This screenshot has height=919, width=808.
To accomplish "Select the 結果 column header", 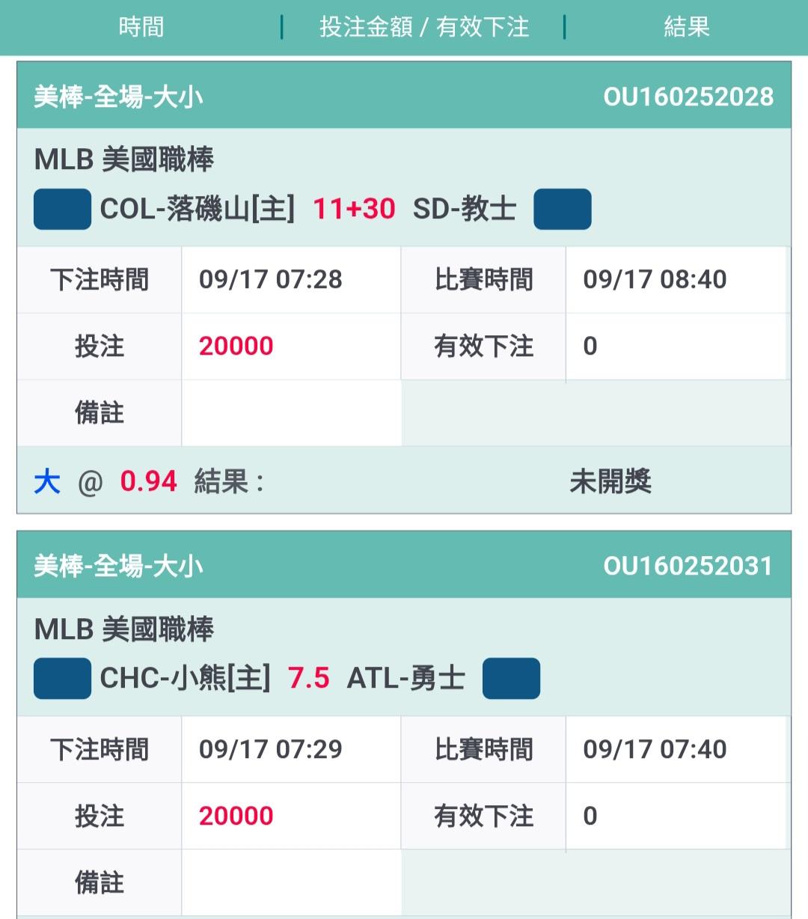I will tap(687, 27).
